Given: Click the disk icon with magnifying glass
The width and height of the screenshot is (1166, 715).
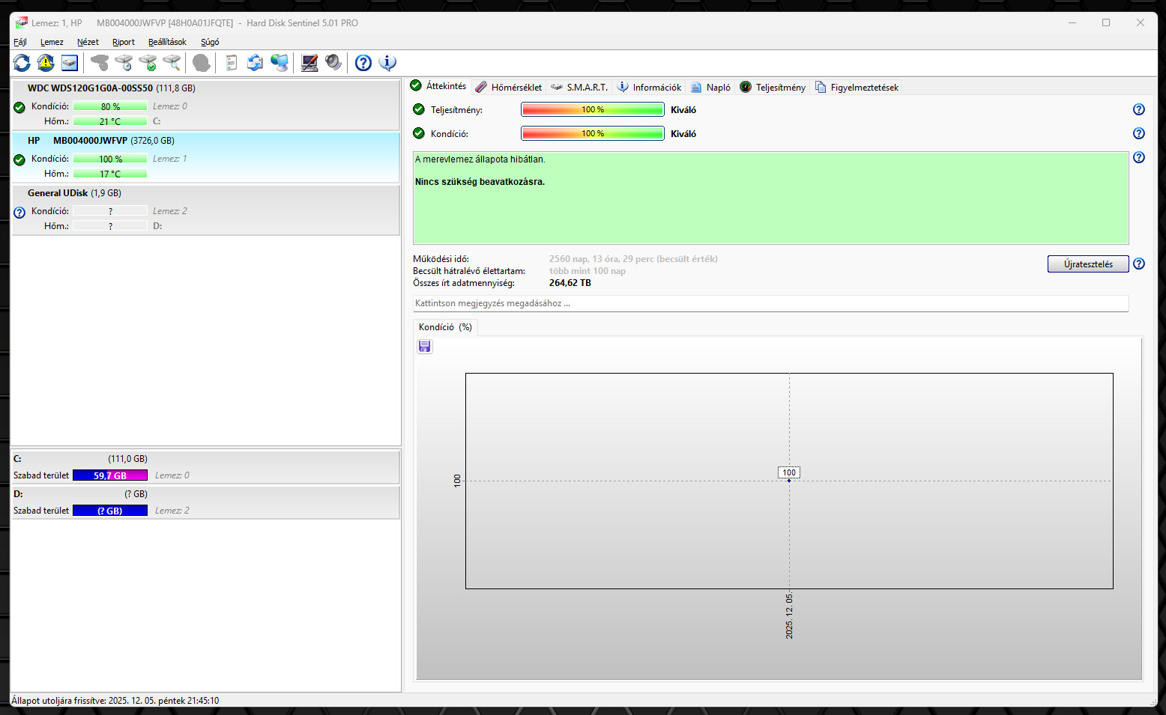Looking at the screenshot, I should point(172,63).
